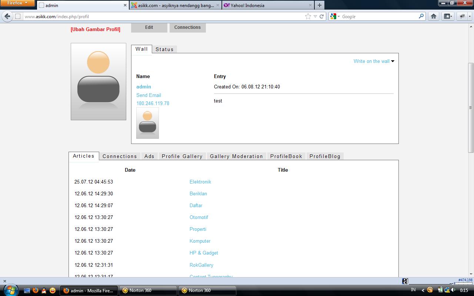Click the page identity icon in address bar

point(17,16)
